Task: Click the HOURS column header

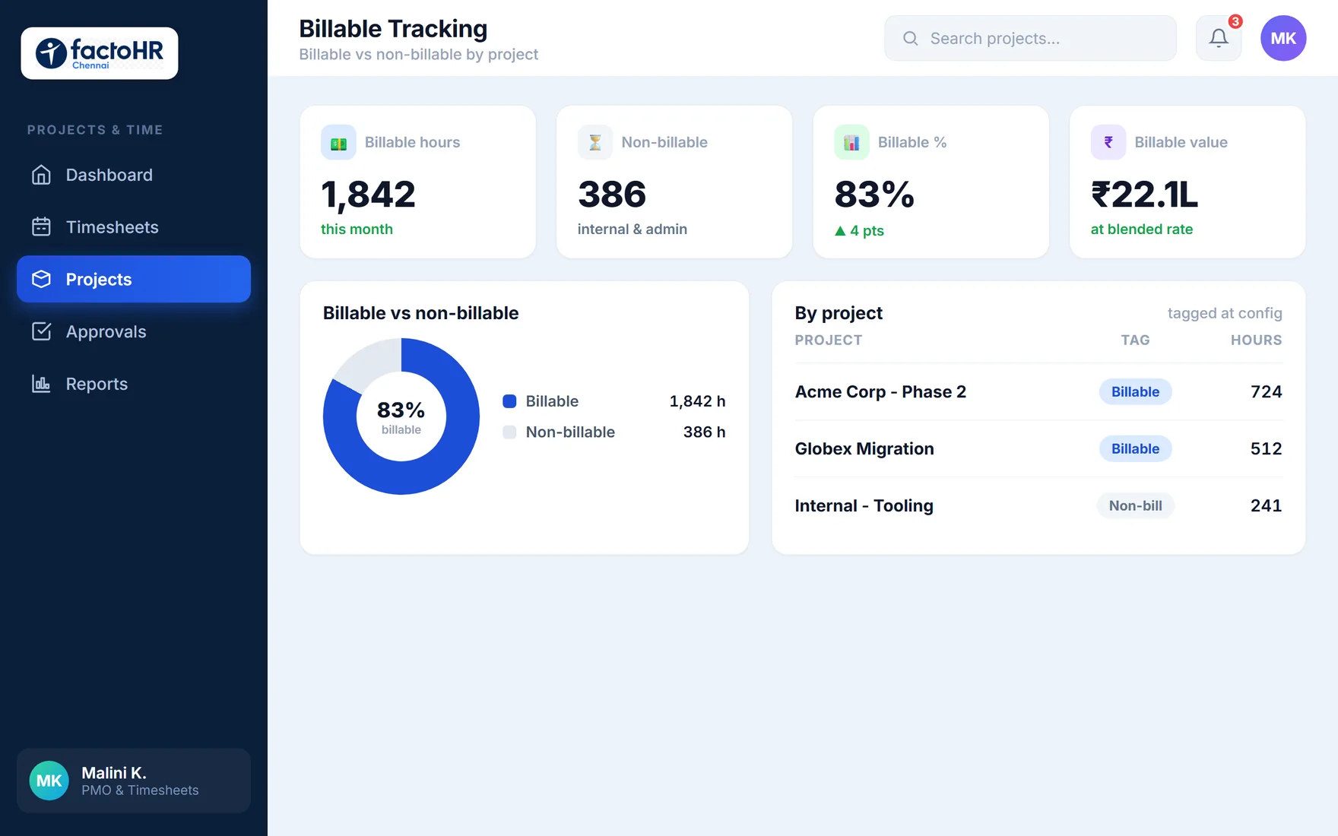Action: click(1256, 340)
